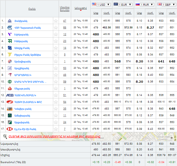Click the Մելլաթ բանկ red logo
The height and width of the screenshot is (166, 177).
[10, 89]
